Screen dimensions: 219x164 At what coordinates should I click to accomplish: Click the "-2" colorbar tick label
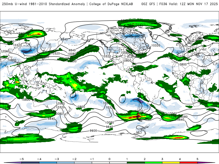click(74, 159)
